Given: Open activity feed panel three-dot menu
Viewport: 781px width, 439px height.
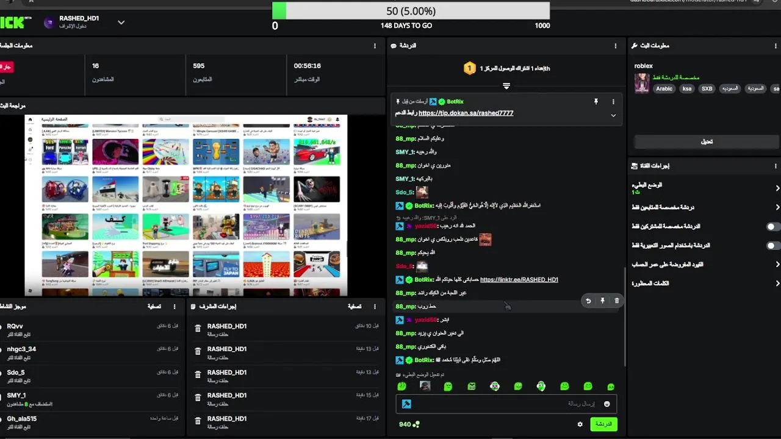Looking at the screenshot, I should pos(175,307).
